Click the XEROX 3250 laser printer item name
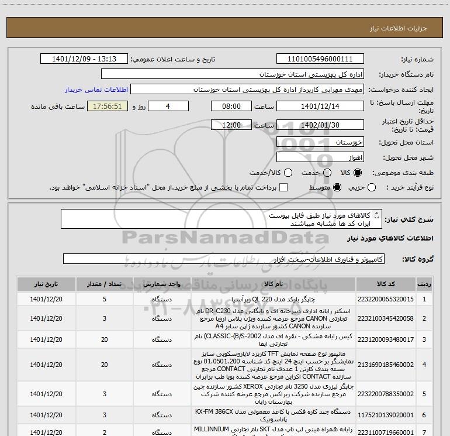 click(x=274, y=394)
